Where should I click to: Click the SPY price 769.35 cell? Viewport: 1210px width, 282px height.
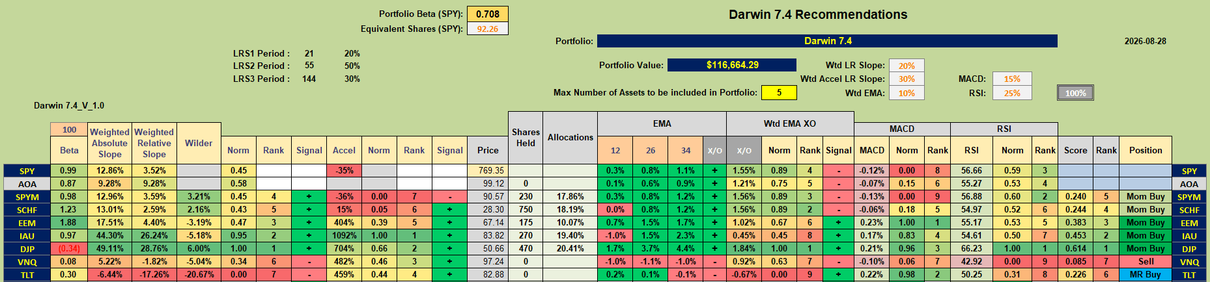(x=488, y=171)
